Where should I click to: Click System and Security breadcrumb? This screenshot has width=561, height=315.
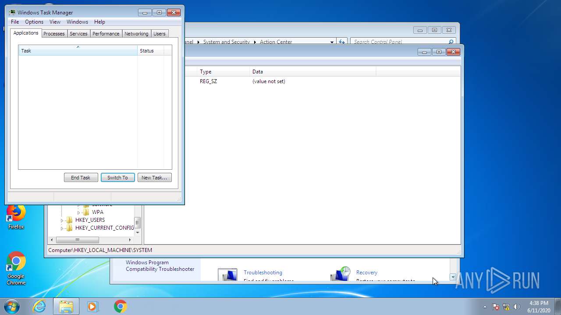click(227, 42)
